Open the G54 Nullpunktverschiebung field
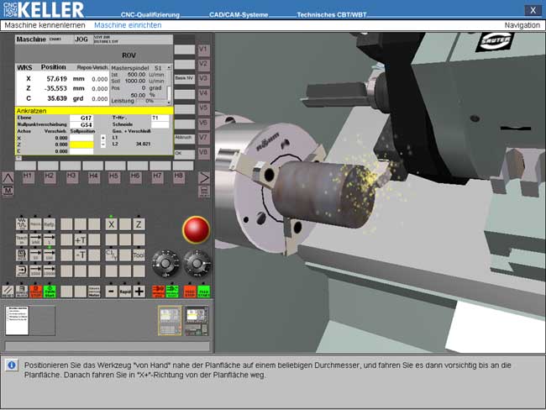The width and height of the screenshot is (546, 410). coord(81,124)
